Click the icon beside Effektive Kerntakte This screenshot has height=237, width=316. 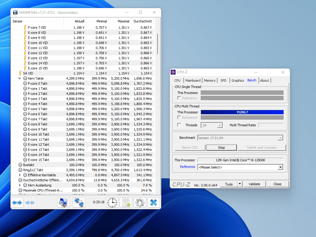coord(25,175)
